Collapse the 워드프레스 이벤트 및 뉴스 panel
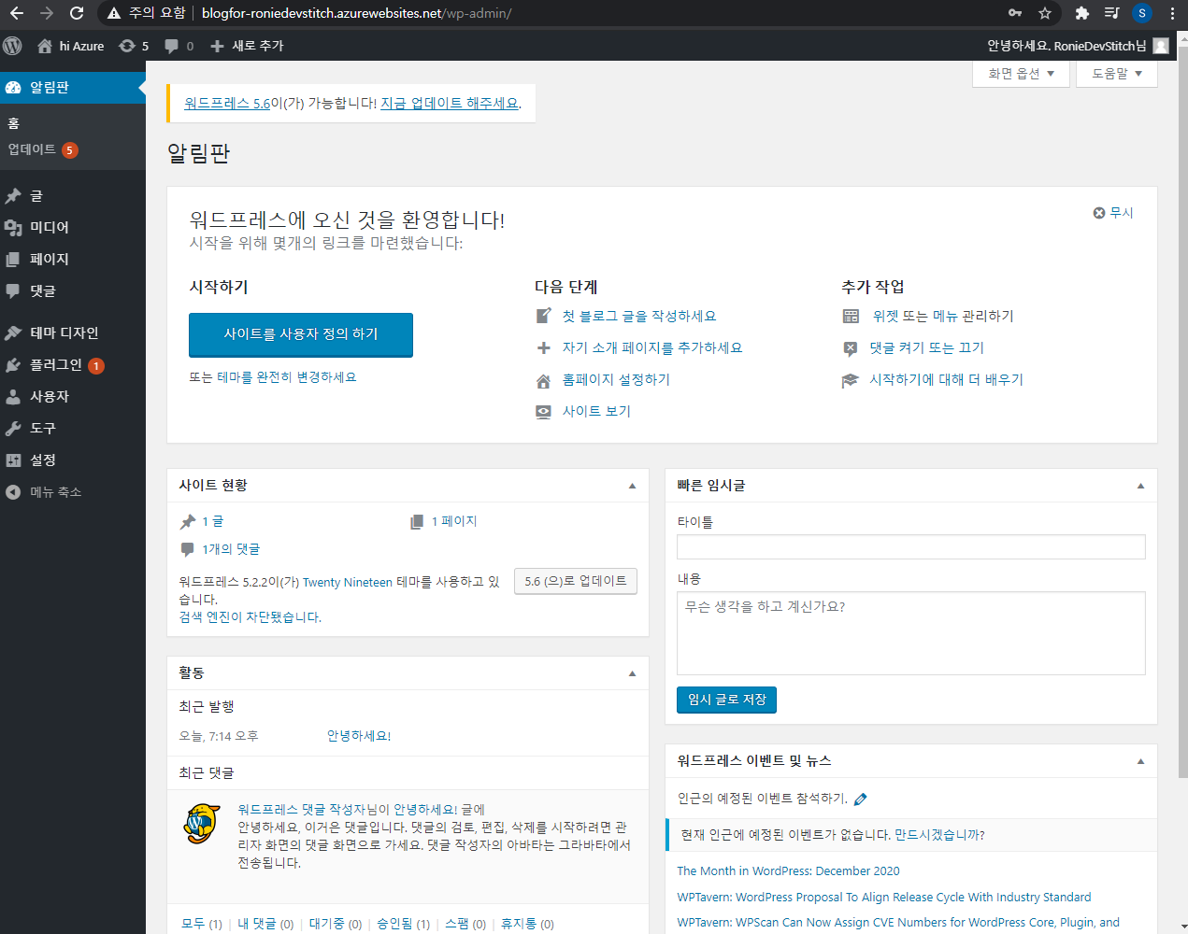 coord(1140,761)
